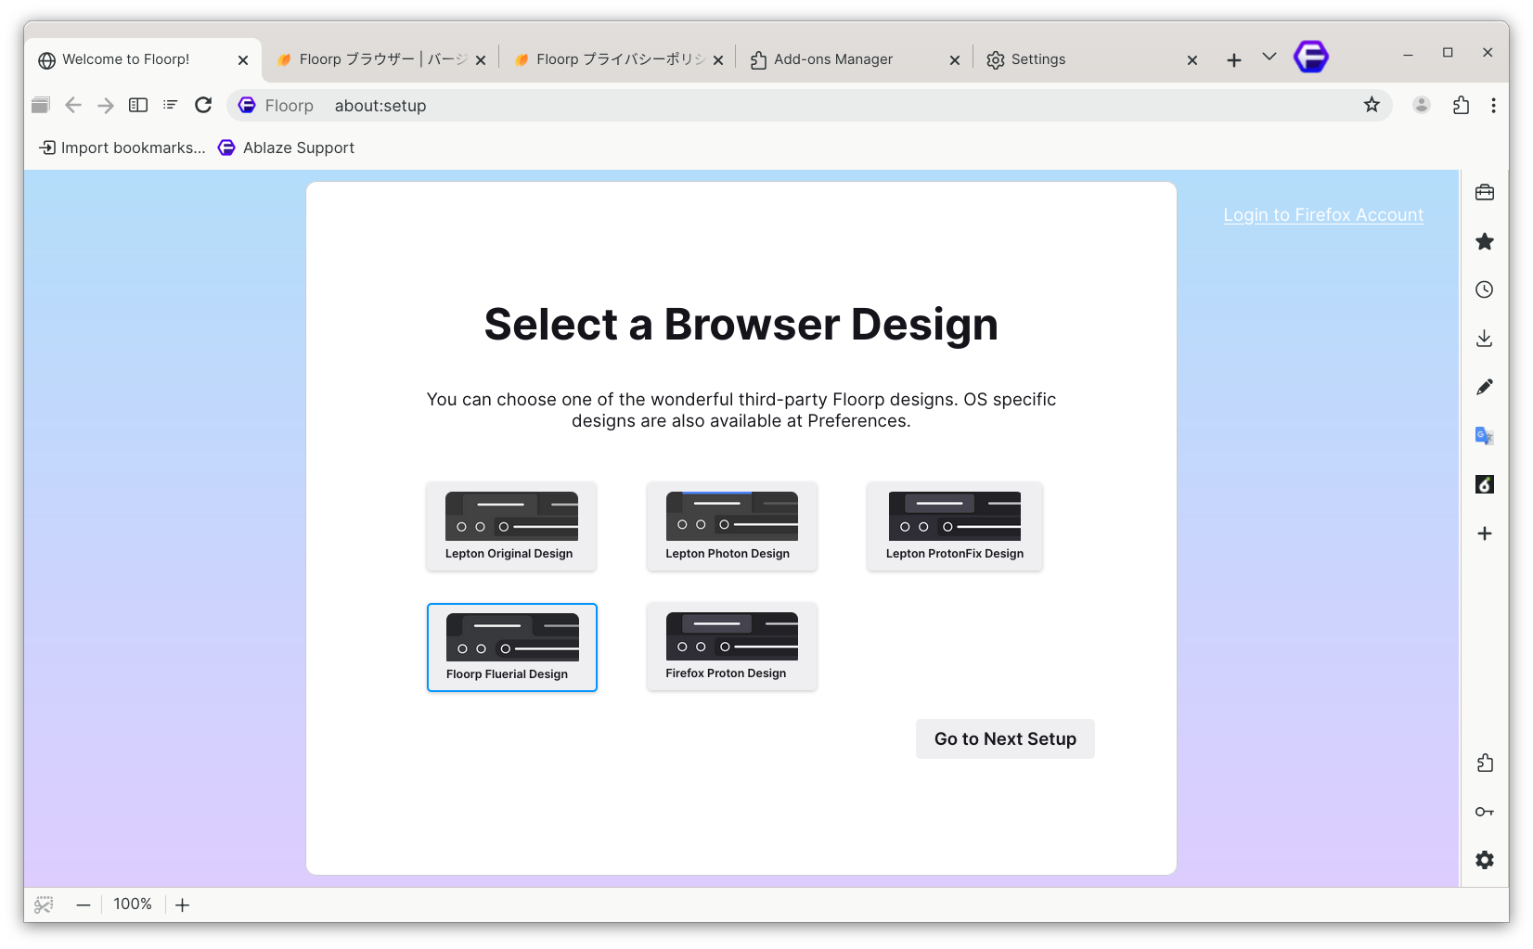Open the list all tabs dropdown

1269,58
